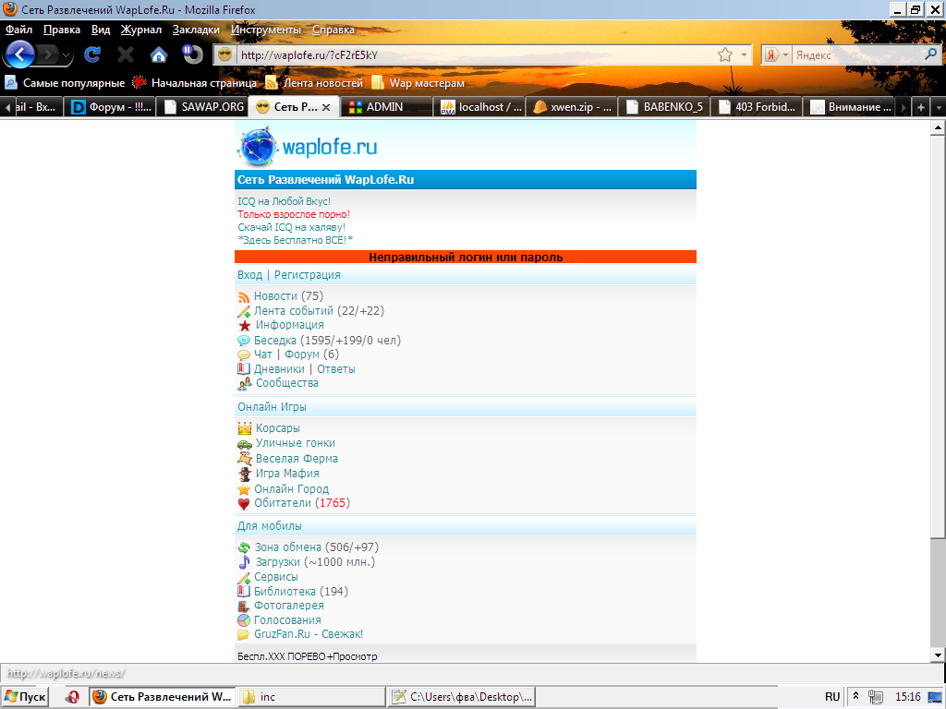Click the Загрузки music note icon
The height and width of the screenshot is (709, 946).
(x=244, y=562)
